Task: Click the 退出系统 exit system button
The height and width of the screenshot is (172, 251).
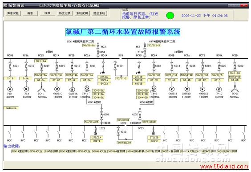Action: tap(99, 13)
